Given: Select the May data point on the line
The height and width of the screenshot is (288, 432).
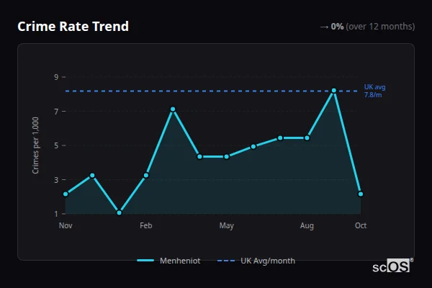Looking at the screenshot, I should [227, 156].
